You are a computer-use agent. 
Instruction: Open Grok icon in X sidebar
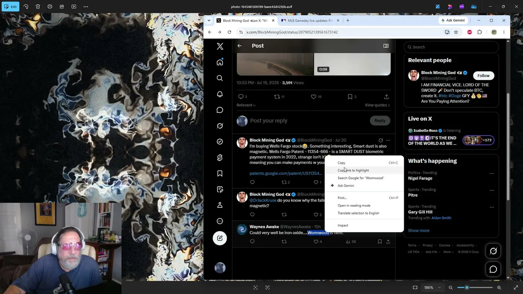(220, 126)
